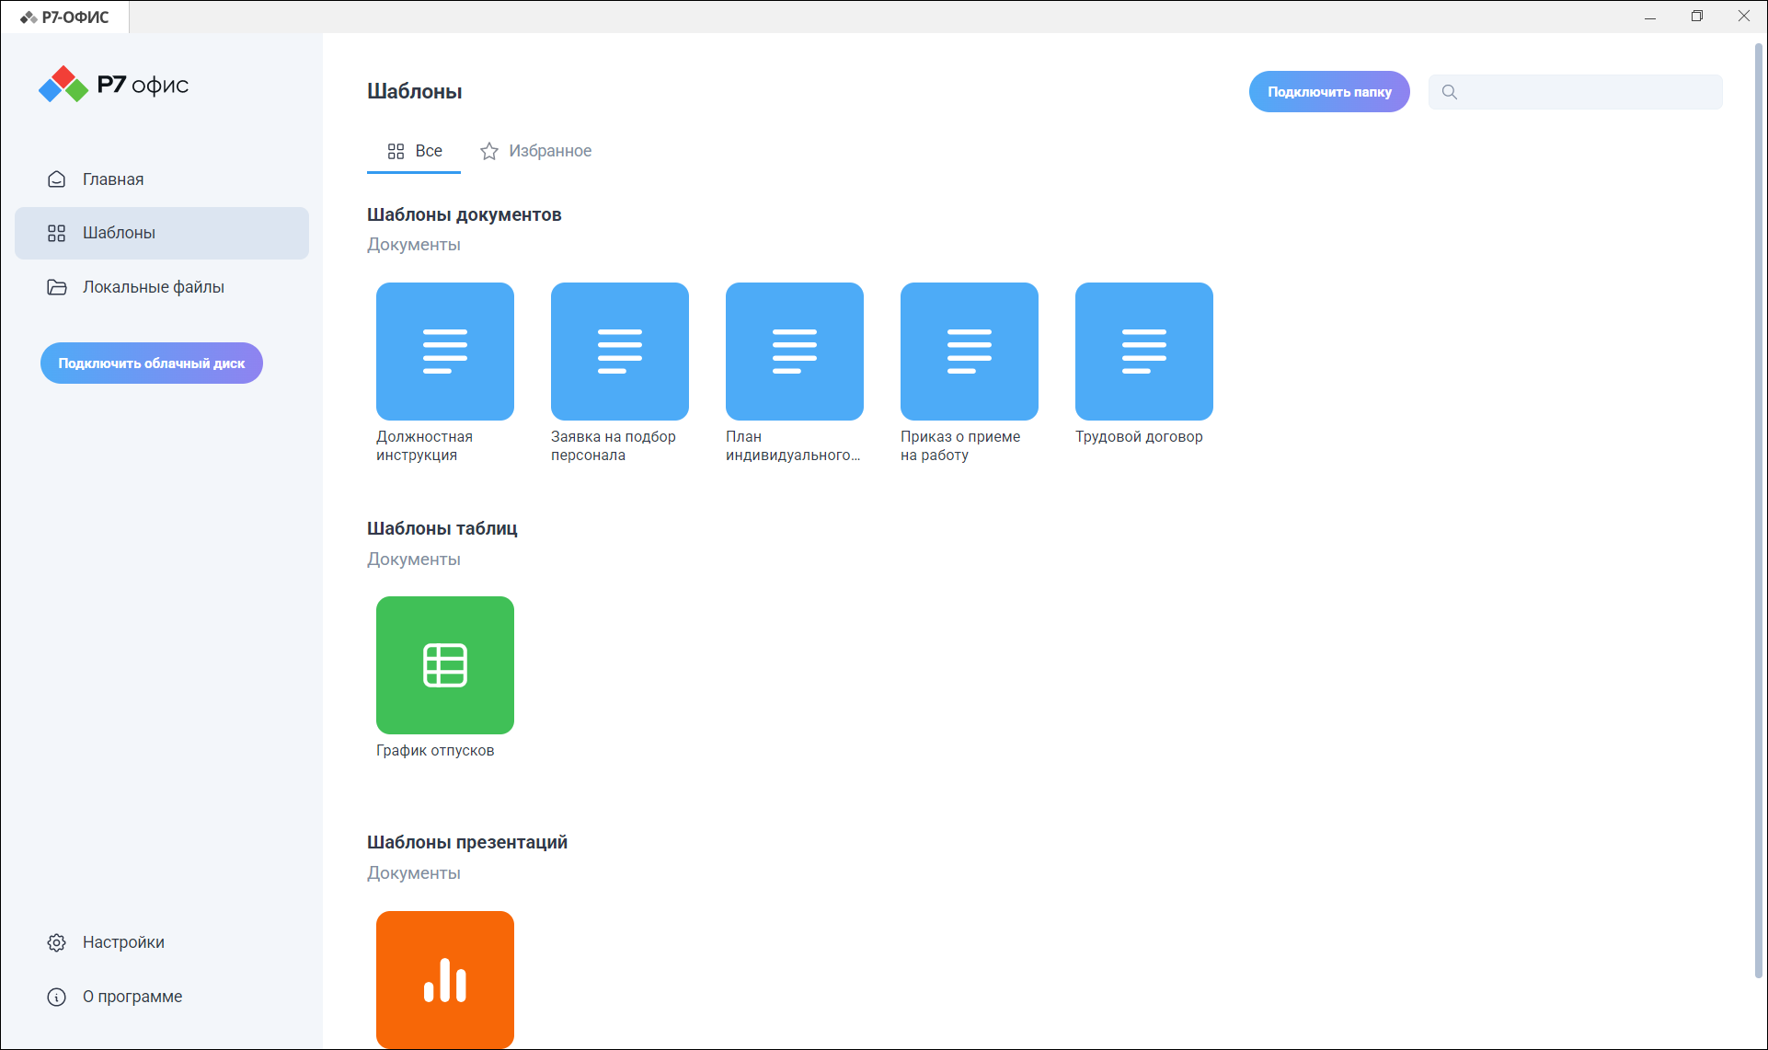Image resolution: width=1768 pixels, height=1050 pixels.
Task: Open the Должностная инструкция template icon
Action: coord(445,352)
